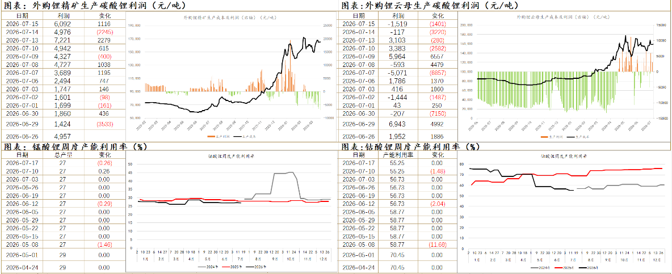This screenshot has width=672, height=274.
Task: Click the change value 1038
Action: (x=104, y=64)
